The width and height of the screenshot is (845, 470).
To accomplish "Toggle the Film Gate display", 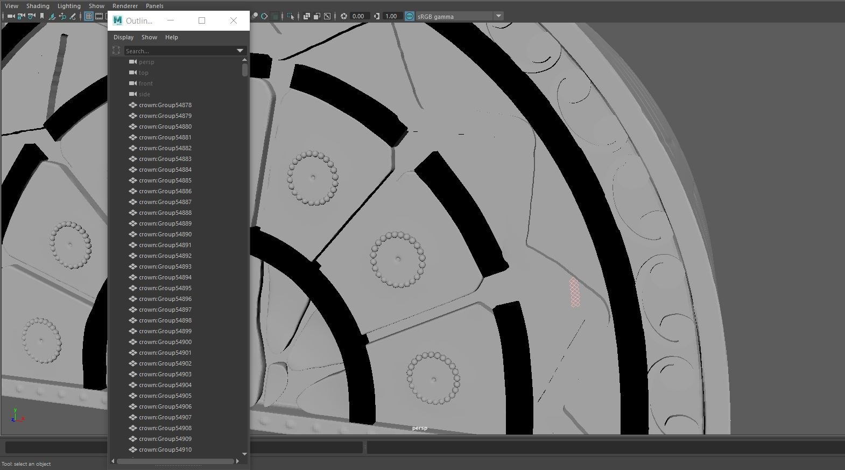I will 99,16.
